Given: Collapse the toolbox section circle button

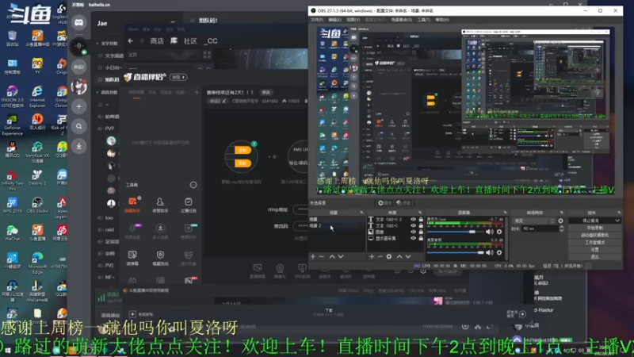Looking at the screenshot, I should pos(193,185).
